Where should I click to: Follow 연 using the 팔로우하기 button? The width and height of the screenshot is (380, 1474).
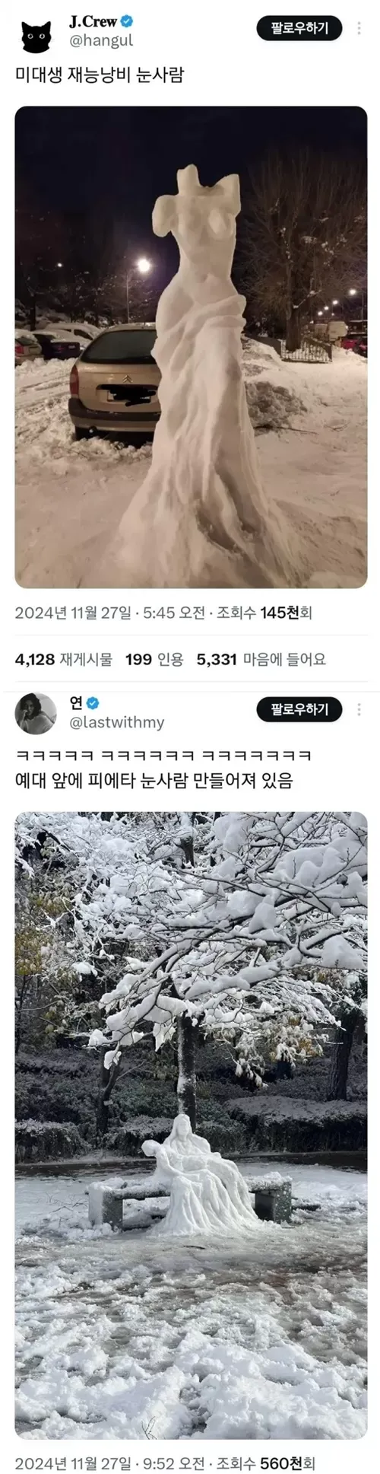301,709
